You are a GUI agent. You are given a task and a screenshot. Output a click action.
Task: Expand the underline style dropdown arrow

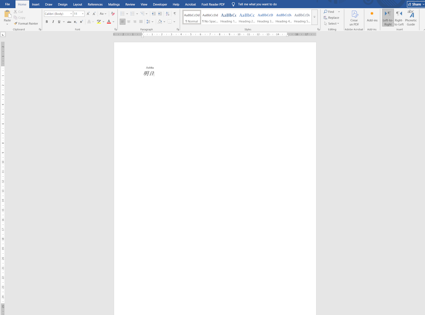click(x=64, y=22)
